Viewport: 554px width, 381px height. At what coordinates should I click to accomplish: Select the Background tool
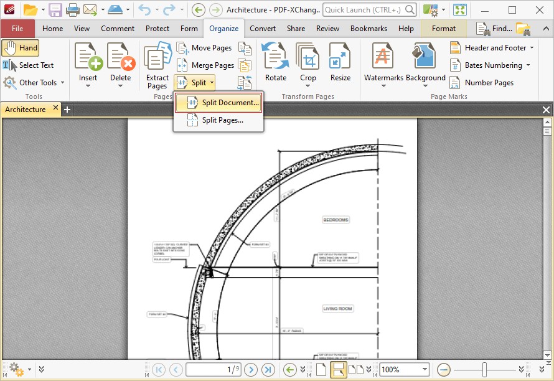click(x=423, y=62)
